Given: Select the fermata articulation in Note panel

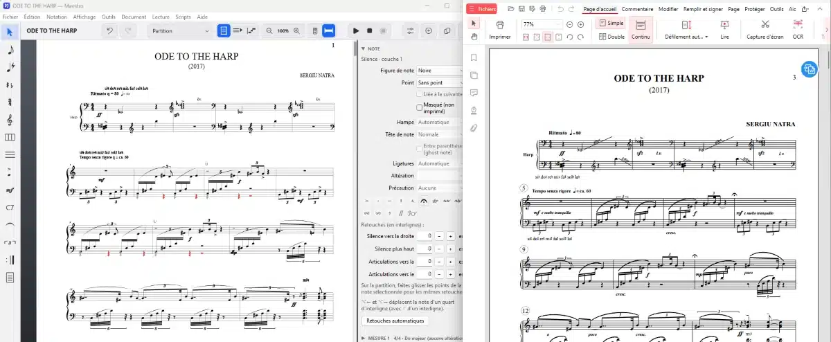Looking at the screenshot, I should 423,201.
